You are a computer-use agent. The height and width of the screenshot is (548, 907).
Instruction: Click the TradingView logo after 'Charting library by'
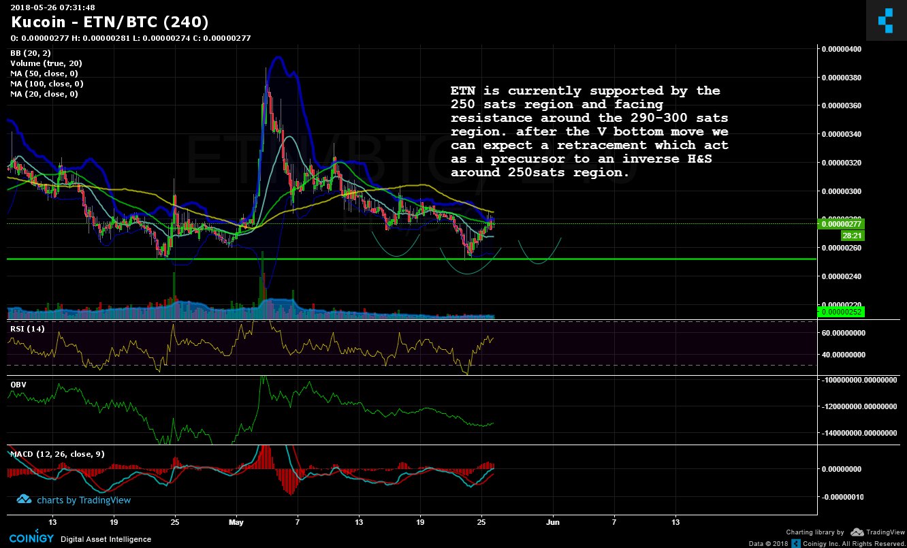pyautogui.click(x=877, y=532)
